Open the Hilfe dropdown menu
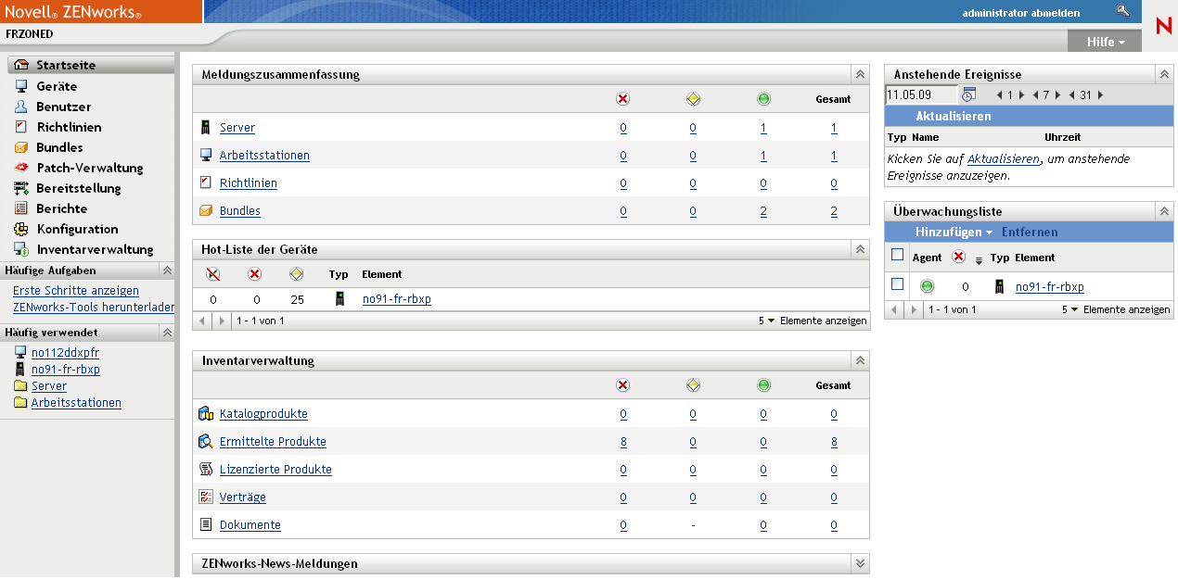Image resolution: width=1178 pixels, height=579 pixels. click(1106, 42)
